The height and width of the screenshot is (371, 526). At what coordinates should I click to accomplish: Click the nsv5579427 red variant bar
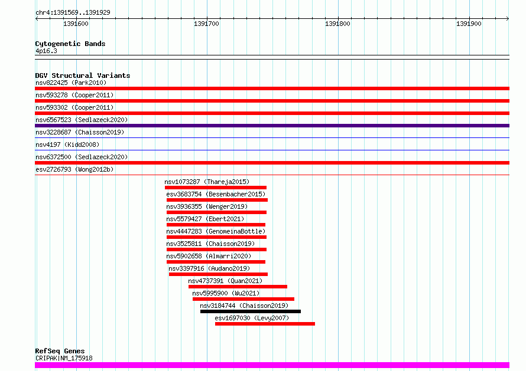pyautogui.click(x=216, y=225)
